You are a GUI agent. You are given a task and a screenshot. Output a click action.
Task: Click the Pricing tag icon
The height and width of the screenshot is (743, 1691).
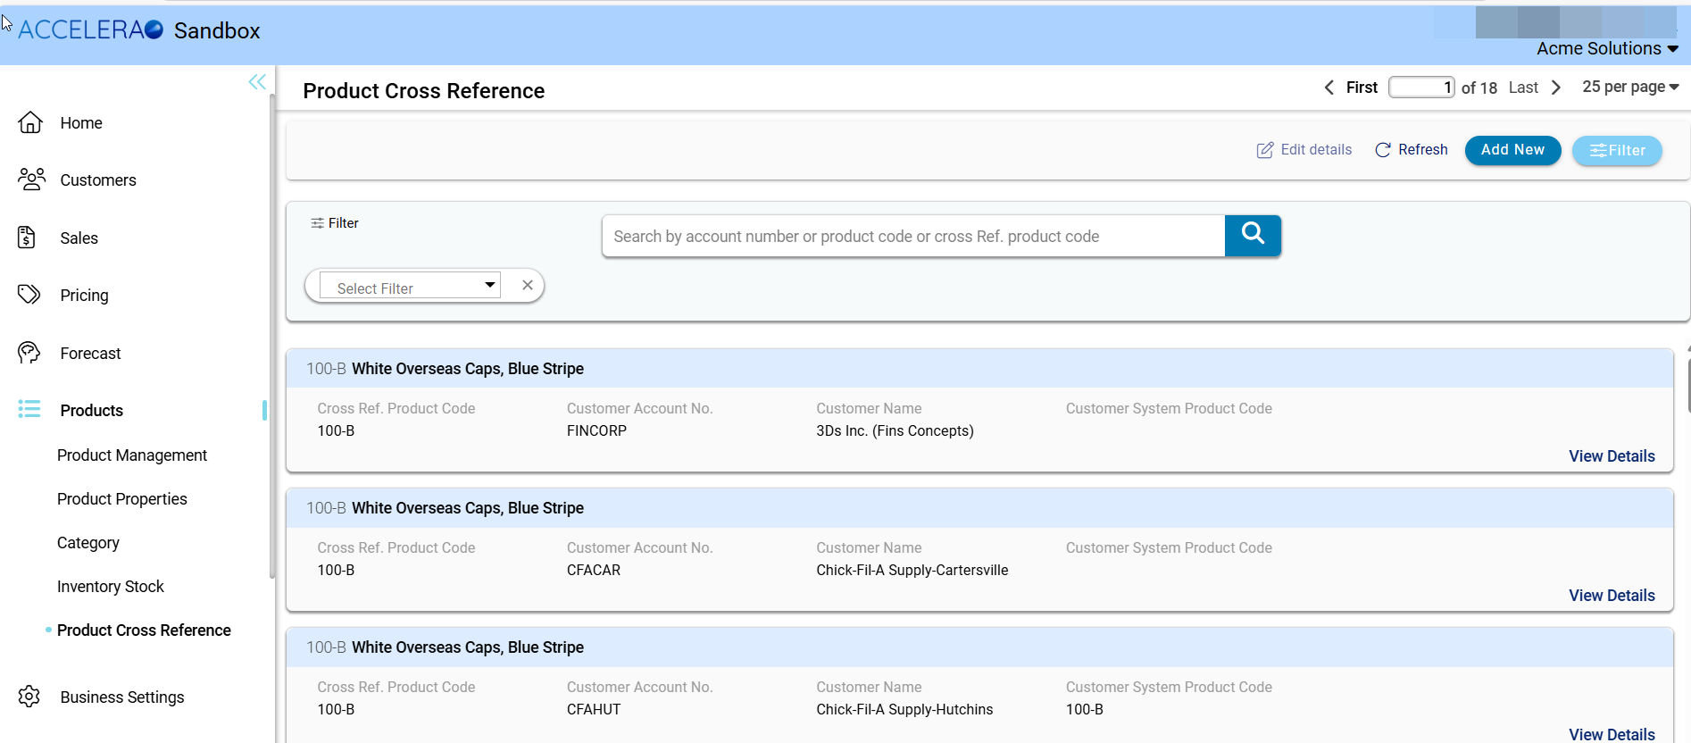(x=29, y=295)
